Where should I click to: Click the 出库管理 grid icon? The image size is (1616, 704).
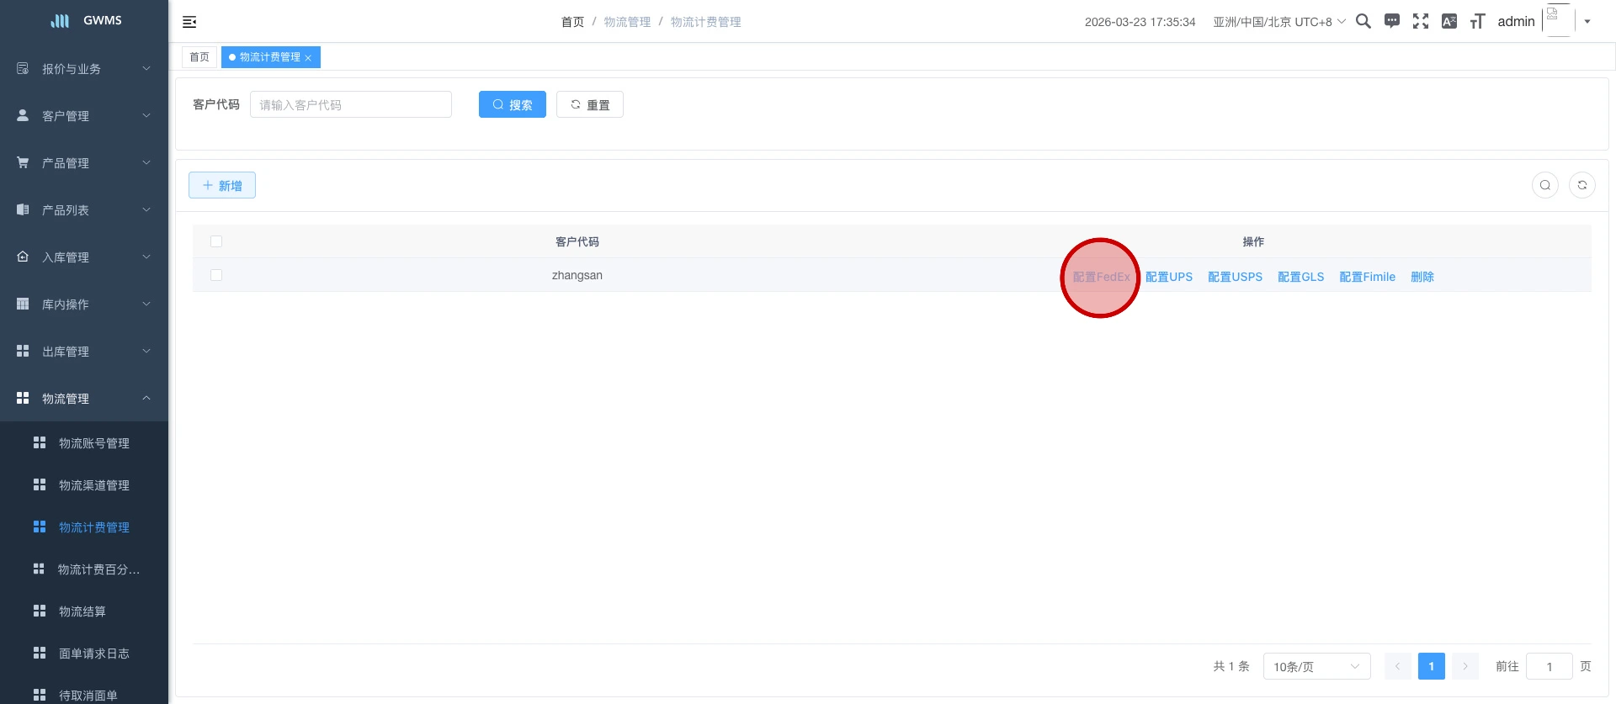pos(23,351)
